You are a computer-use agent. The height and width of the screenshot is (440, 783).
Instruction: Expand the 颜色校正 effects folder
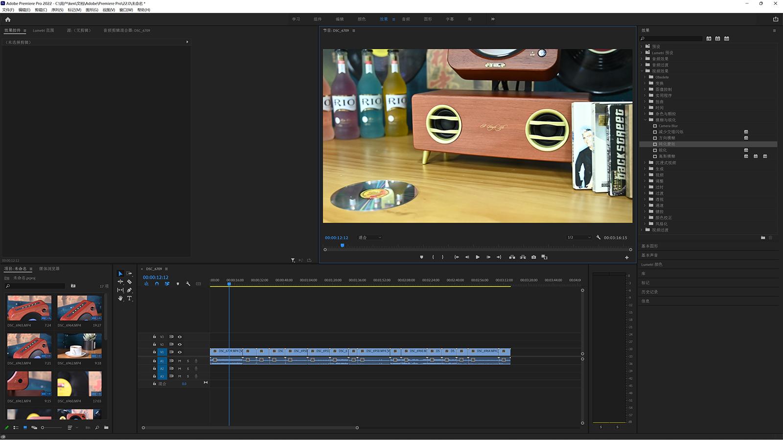pos(645,218)
